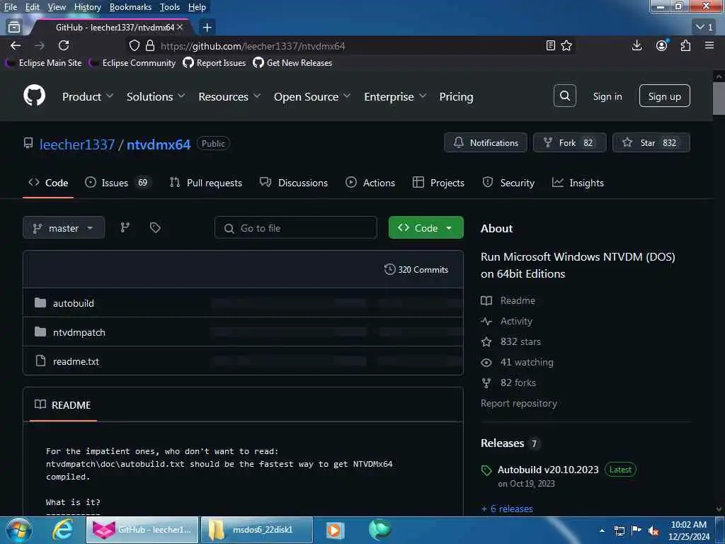Open a new browser tab with plus

(207, 28)
